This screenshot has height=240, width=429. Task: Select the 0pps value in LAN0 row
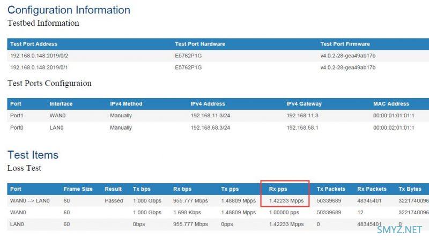point(227,224)
